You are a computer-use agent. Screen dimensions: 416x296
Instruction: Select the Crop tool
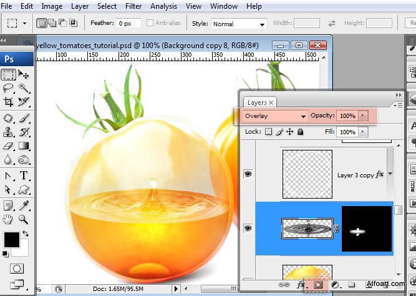pos(8,102)
